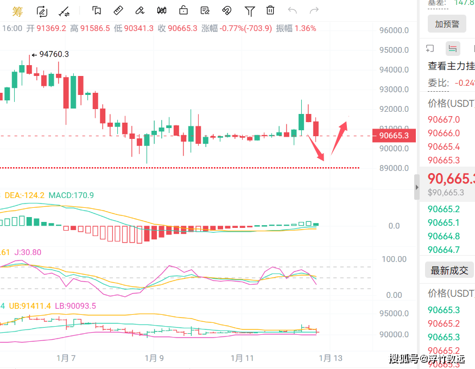This screenshot has height=369, width=475.
Task: Select the brush drawing tool
Action: pos(140,10)
